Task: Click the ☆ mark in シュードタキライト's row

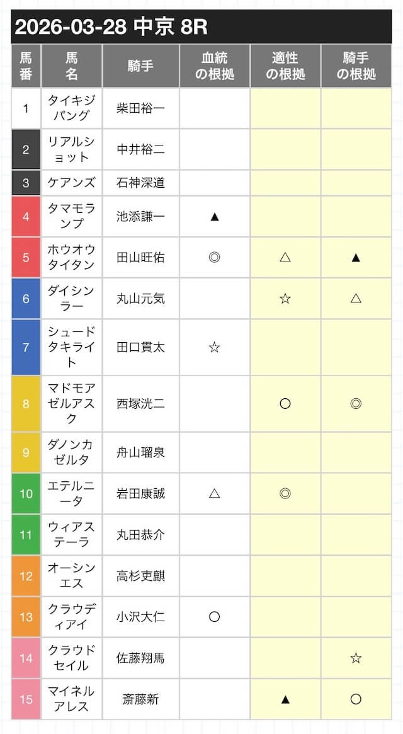Action: point(214,347)
